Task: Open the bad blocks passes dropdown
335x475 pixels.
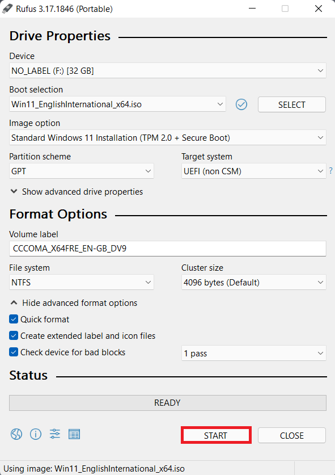Action: (253, 353)
